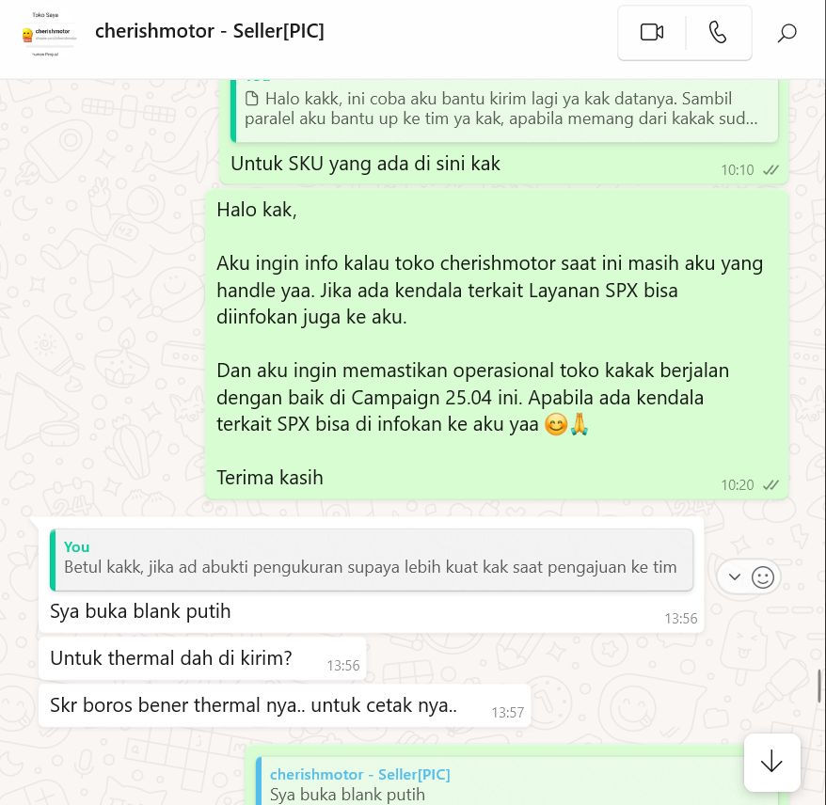This screenshot has width=826, height=805.
Task: Open quoted 'Betul kakk' message reference
Action: (372, 560)
